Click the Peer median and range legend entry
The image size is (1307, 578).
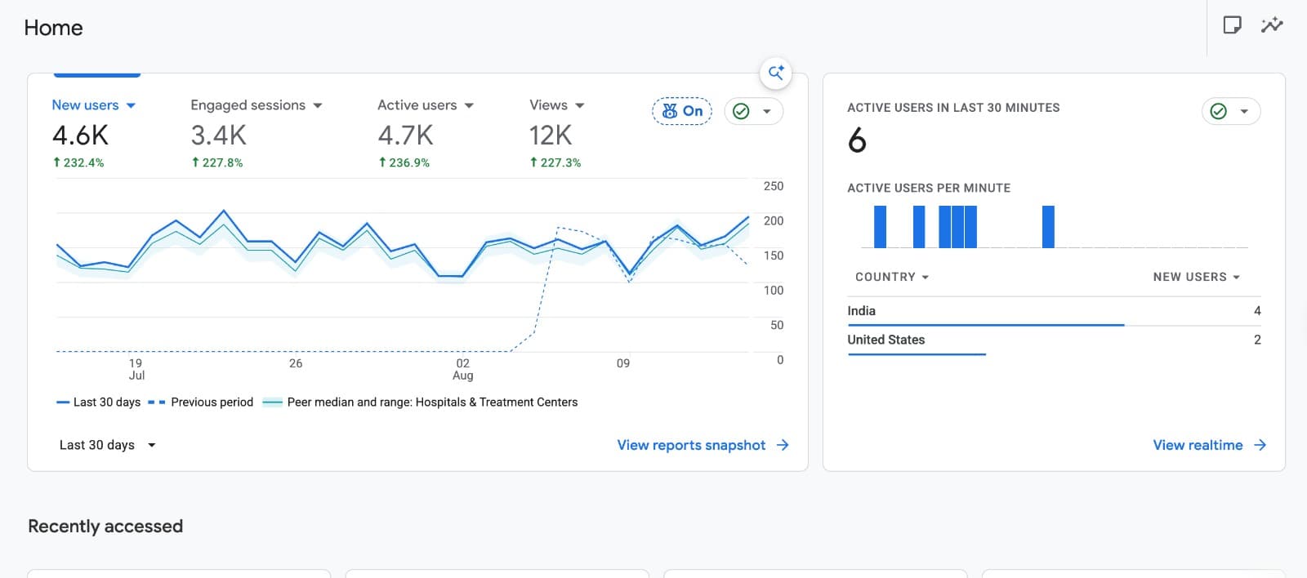click(420, 402)
